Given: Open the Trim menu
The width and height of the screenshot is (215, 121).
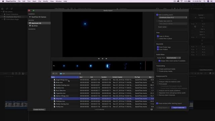Looking at the screenshot, I should tap(29, 1).
